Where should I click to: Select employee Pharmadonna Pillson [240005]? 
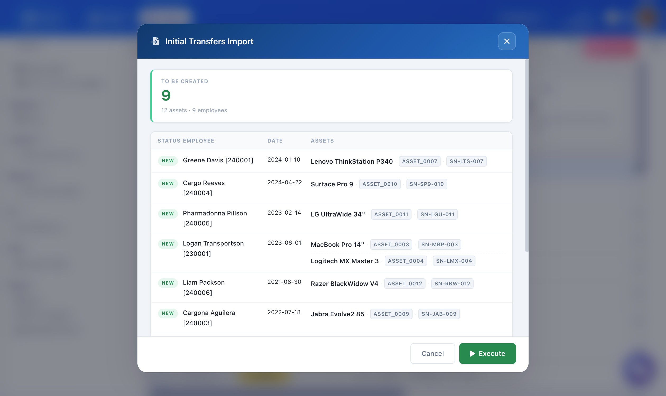coord(215,218)
